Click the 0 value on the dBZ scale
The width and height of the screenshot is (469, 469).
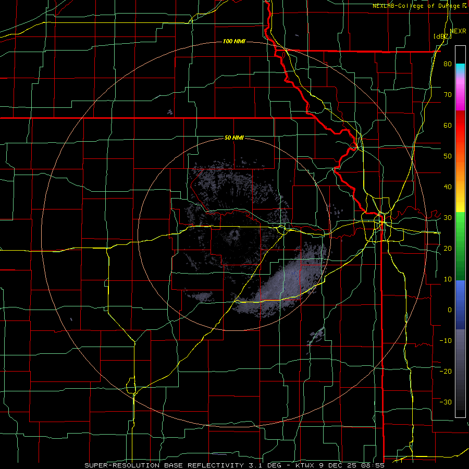point(450,310)
